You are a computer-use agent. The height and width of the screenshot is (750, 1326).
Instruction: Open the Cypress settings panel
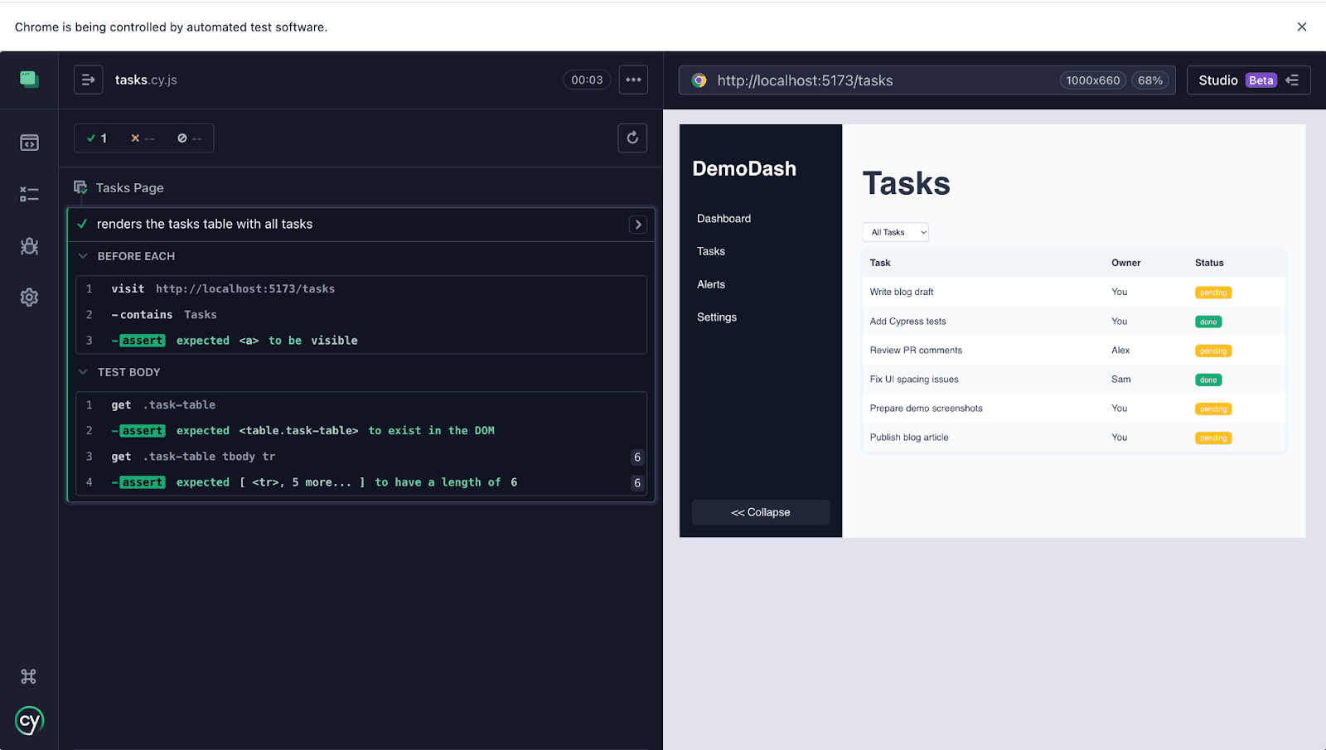pos(29,297)
